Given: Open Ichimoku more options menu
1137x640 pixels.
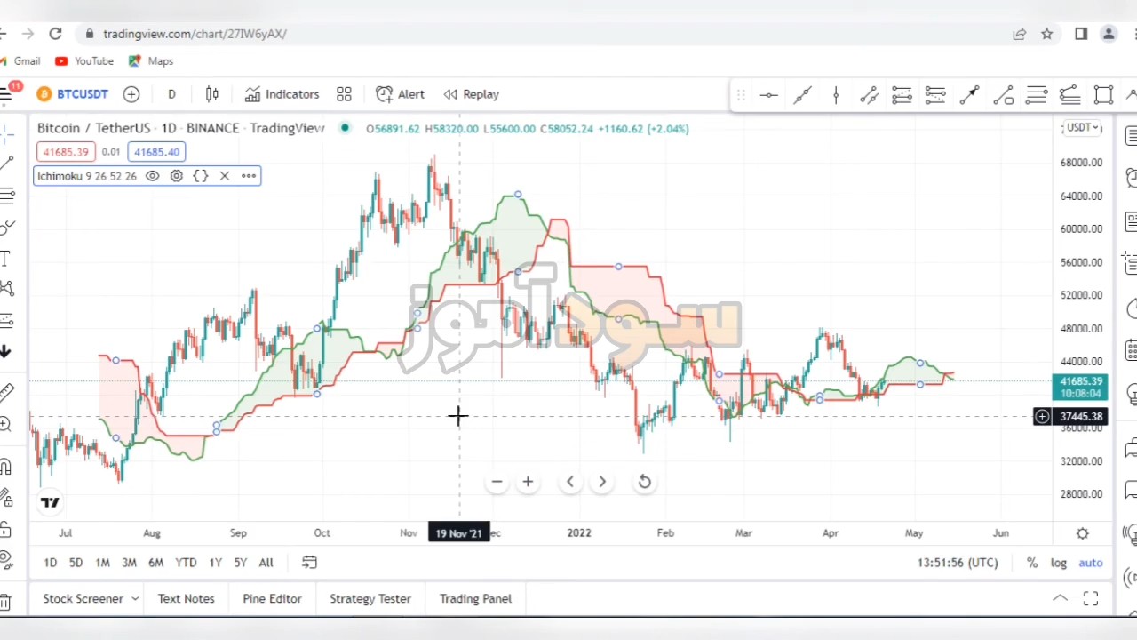Looking at the screenshot, I should 249,176.
